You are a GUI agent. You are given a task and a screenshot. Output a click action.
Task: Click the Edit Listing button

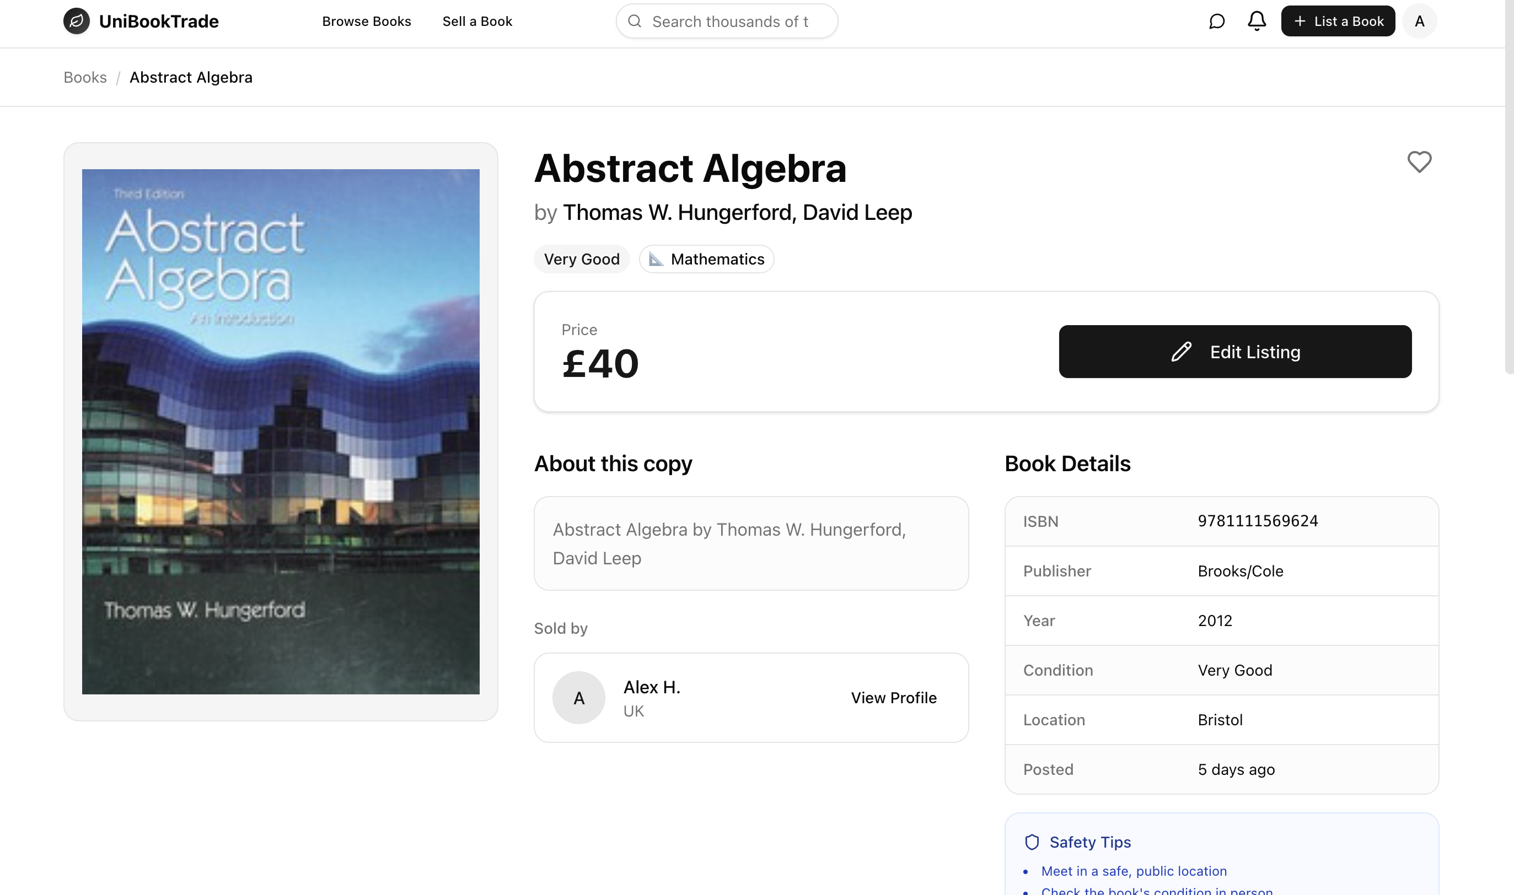(x=1234, y=352)
